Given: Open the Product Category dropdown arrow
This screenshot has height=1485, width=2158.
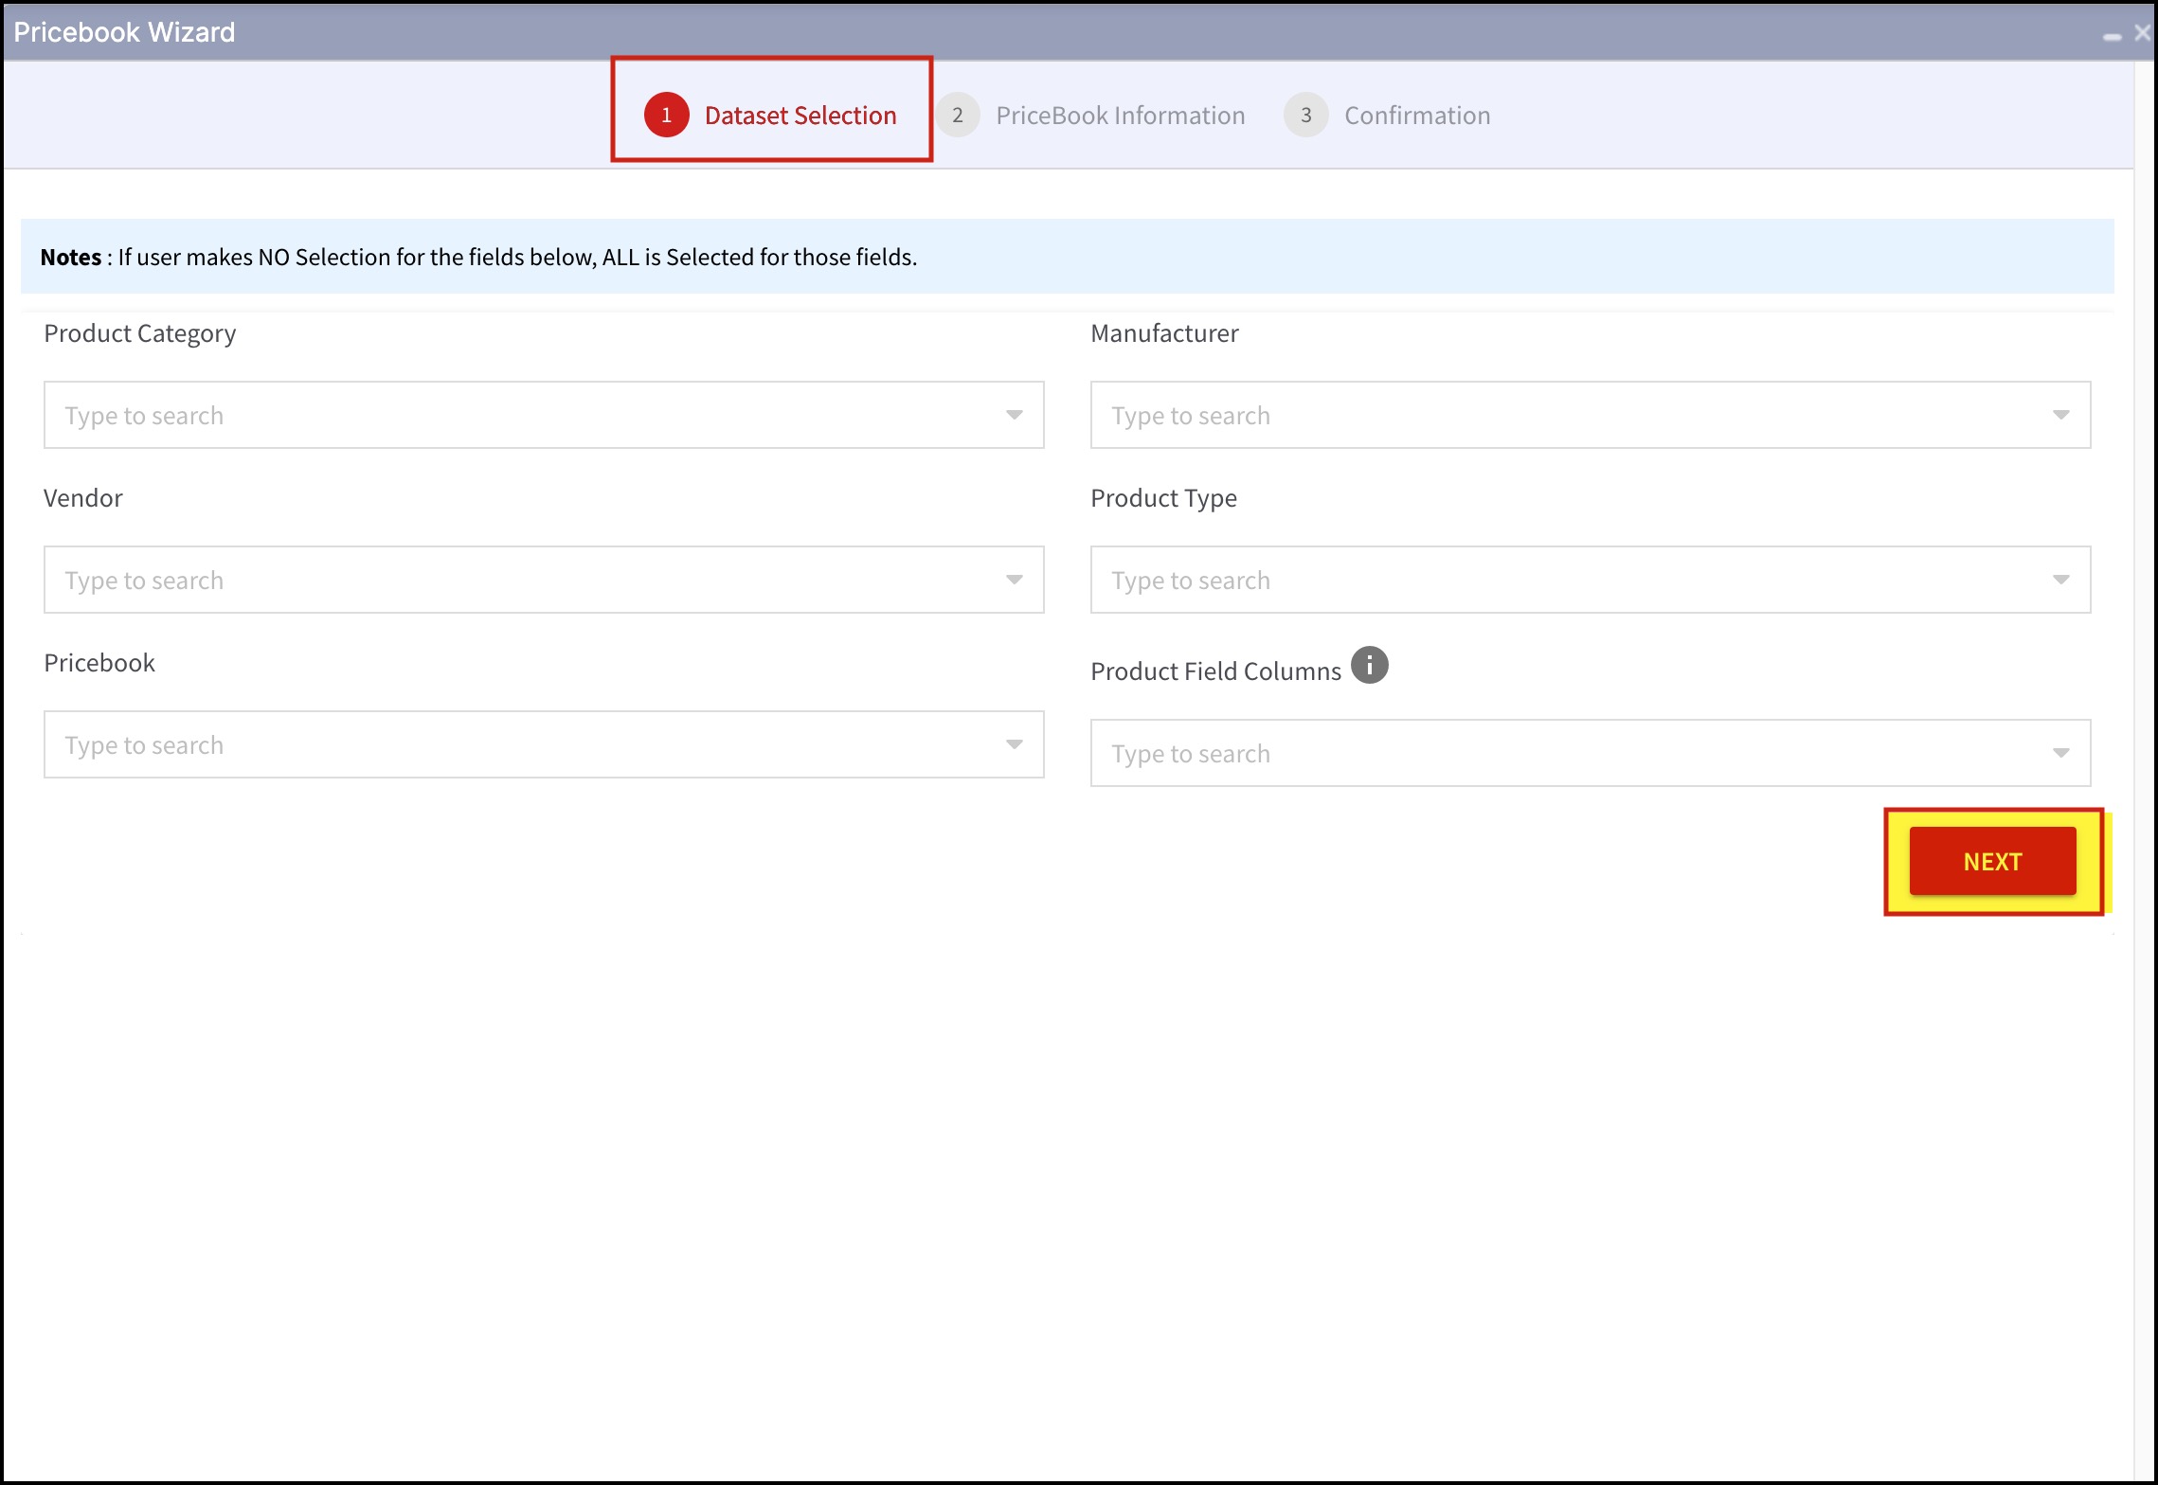Looking at the screenshot, I should coord(1014,415).
